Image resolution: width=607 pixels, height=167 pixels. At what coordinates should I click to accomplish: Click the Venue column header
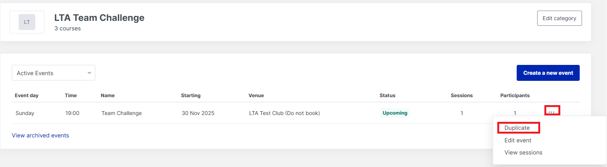pyautogui.click(x=256, y=96)
